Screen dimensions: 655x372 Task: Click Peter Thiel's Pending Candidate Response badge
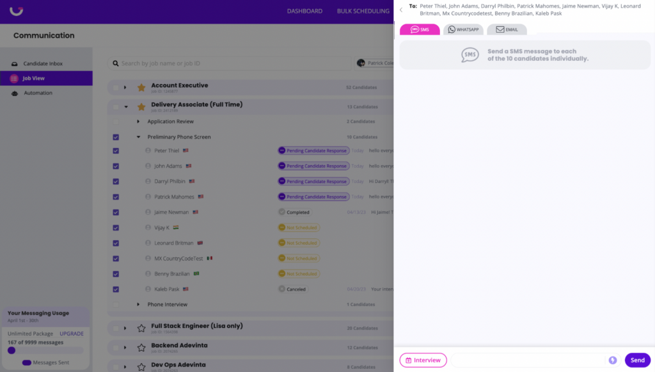[313, 150]
